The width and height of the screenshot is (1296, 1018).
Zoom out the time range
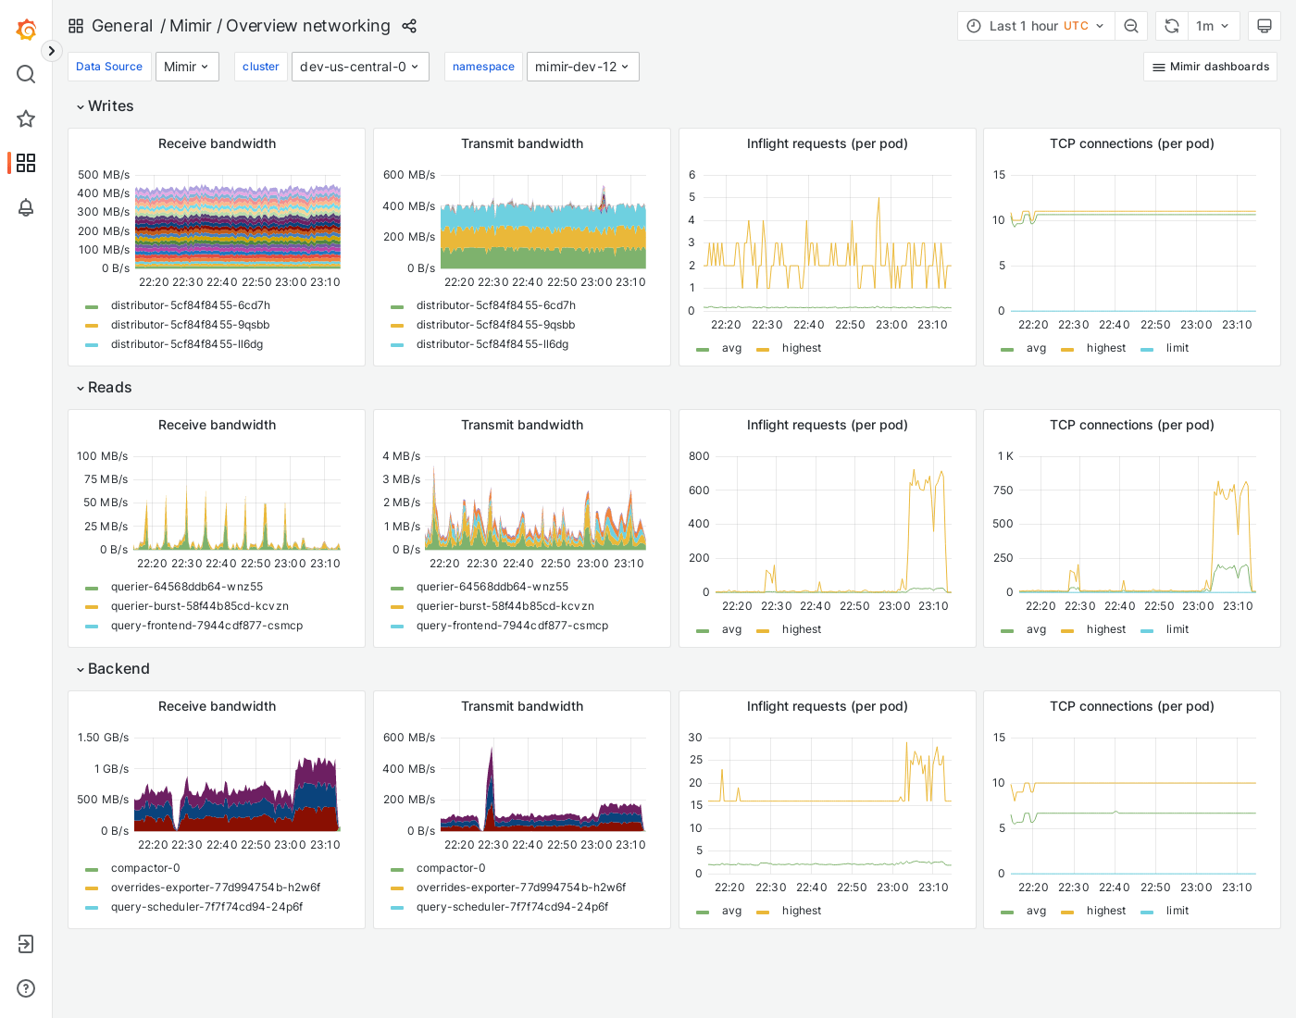(x=1131, y=26)
